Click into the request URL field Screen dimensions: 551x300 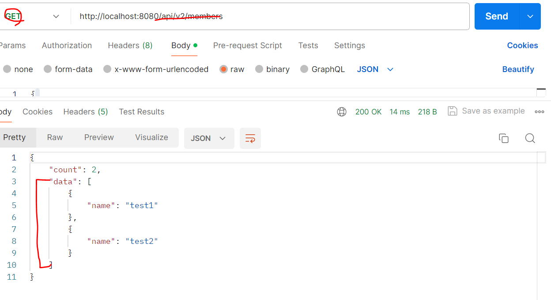(270, 16)
